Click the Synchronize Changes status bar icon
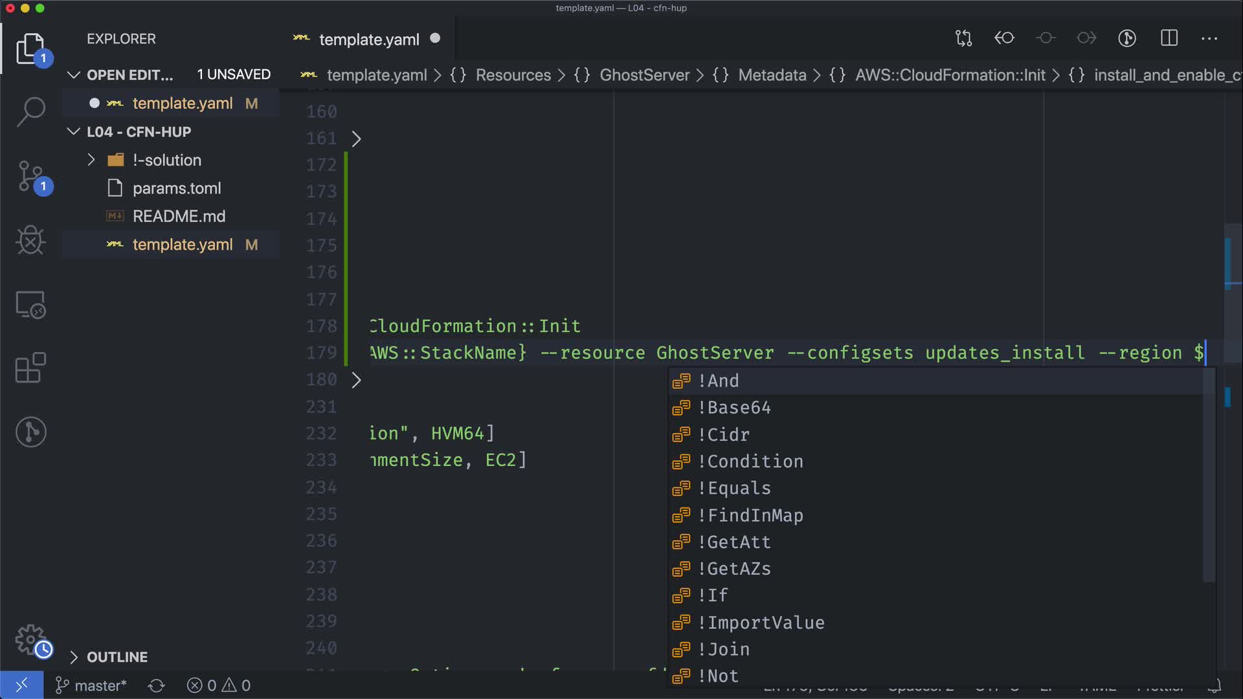Screen dimensions: 1243x699 (x=156, y=685)
